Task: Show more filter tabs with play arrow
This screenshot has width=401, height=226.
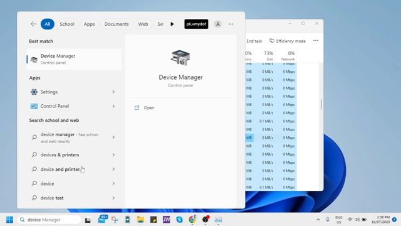Action: point(172,24)
